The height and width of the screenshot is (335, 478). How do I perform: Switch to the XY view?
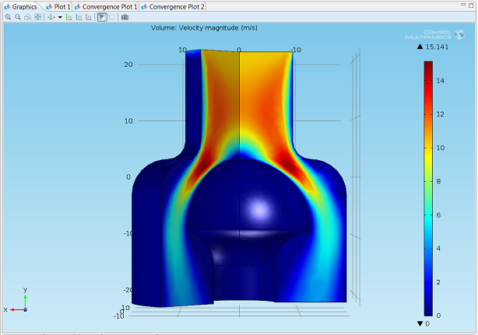69,17
